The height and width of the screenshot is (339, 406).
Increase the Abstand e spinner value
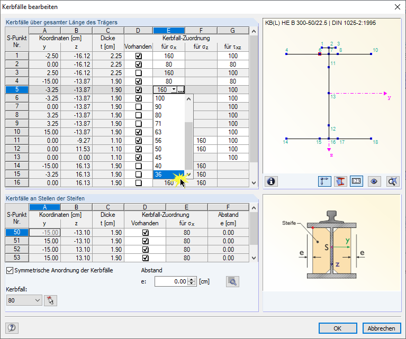click(x=191, y=279)
